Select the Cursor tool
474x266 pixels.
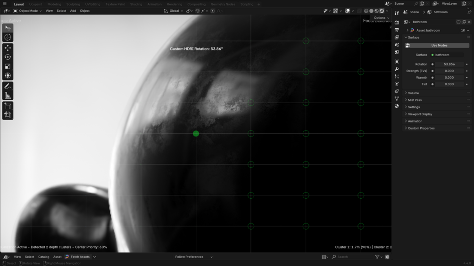click(x=8, y=37)
